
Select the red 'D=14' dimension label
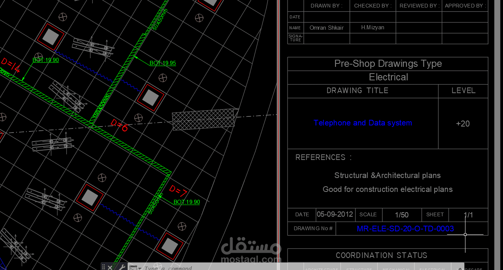tap(11, 65)
